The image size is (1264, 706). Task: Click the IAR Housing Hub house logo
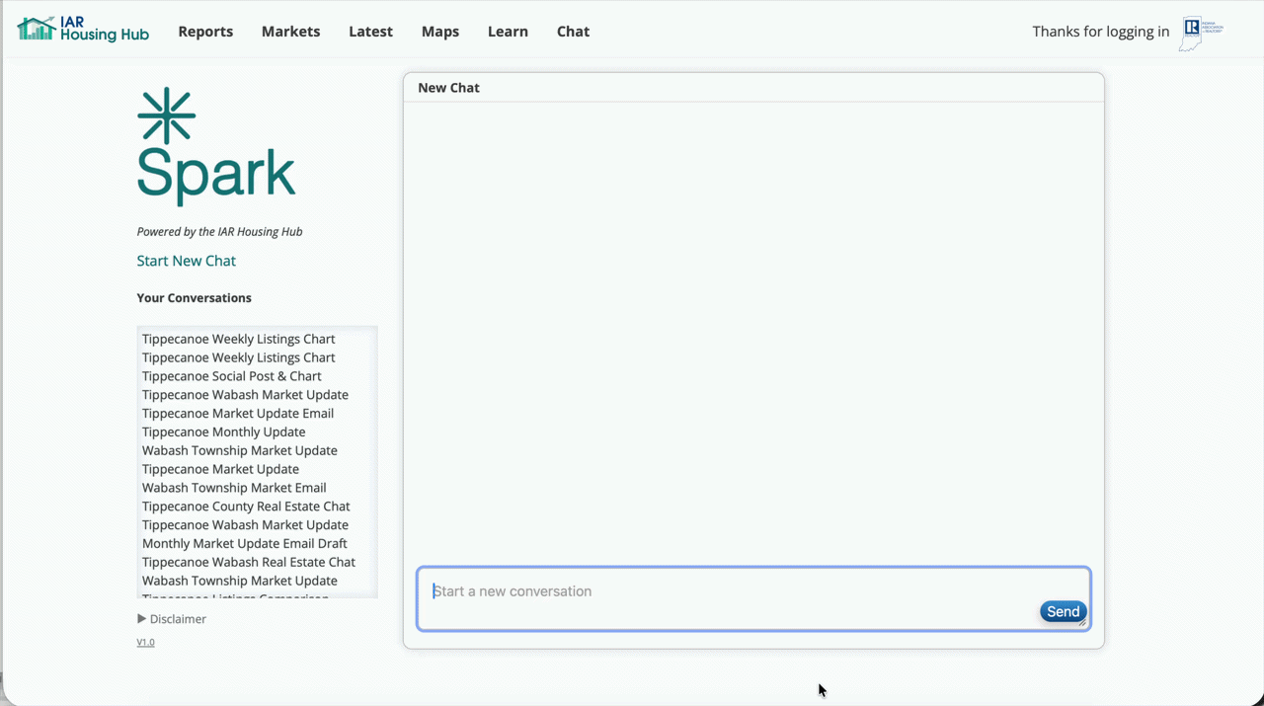(x=36, y=28)
